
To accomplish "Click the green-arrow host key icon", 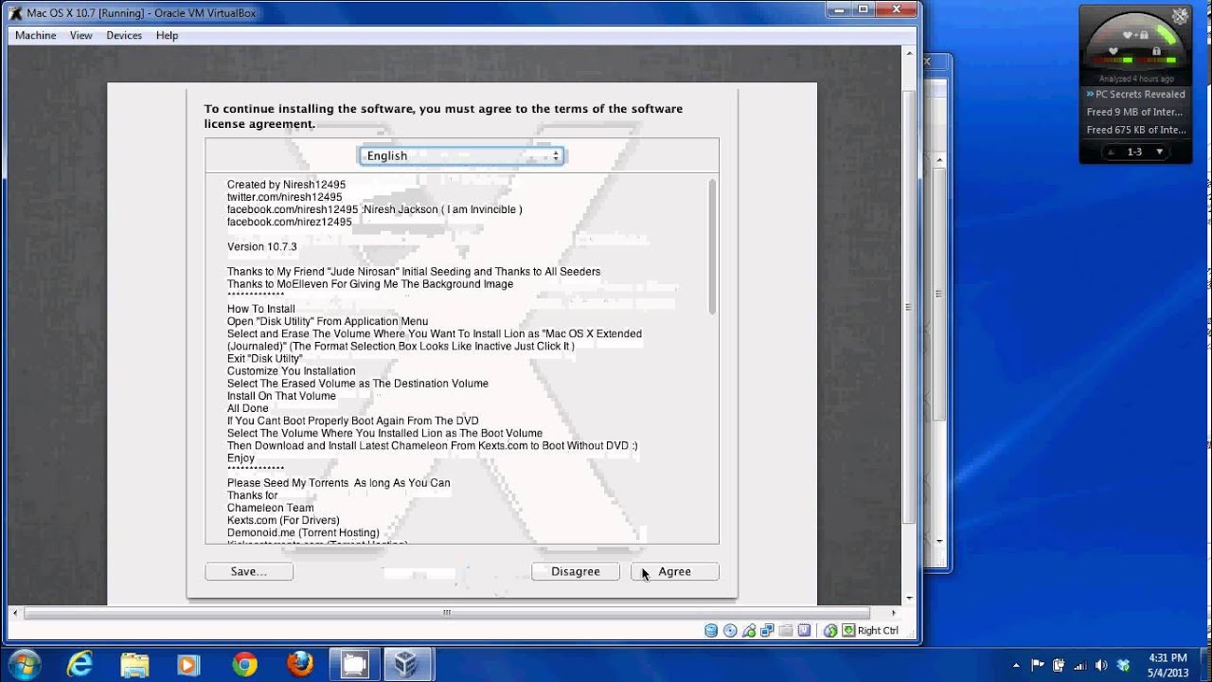I will [x=848, y=631].
